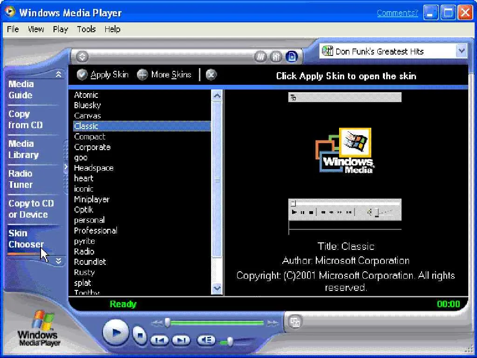Select the goo skin

(142, 158)
